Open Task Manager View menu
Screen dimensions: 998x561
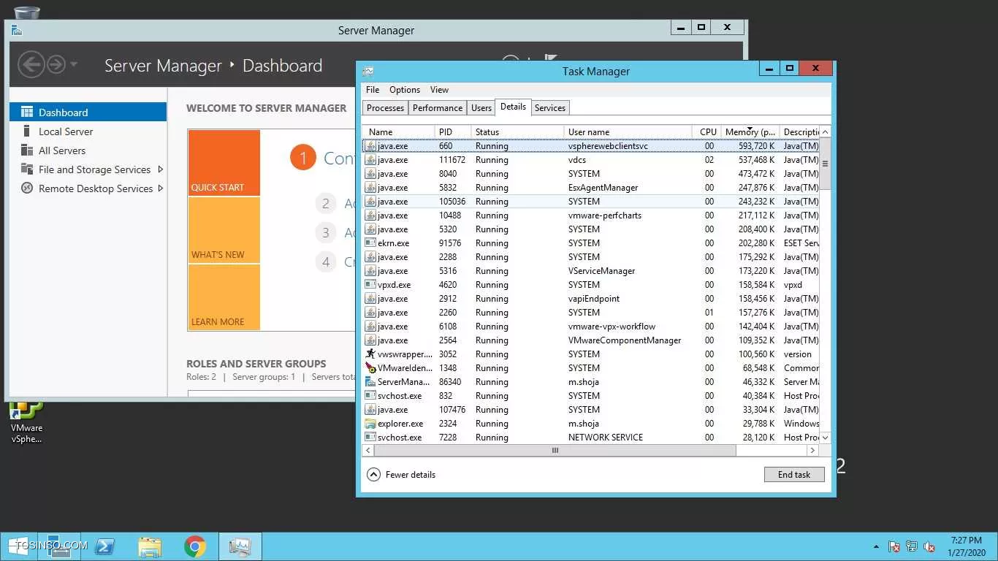(439, 90)
